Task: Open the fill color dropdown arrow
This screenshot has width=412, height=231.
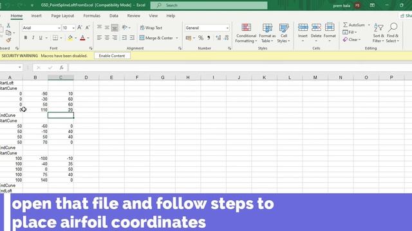Action: [76, 38]
